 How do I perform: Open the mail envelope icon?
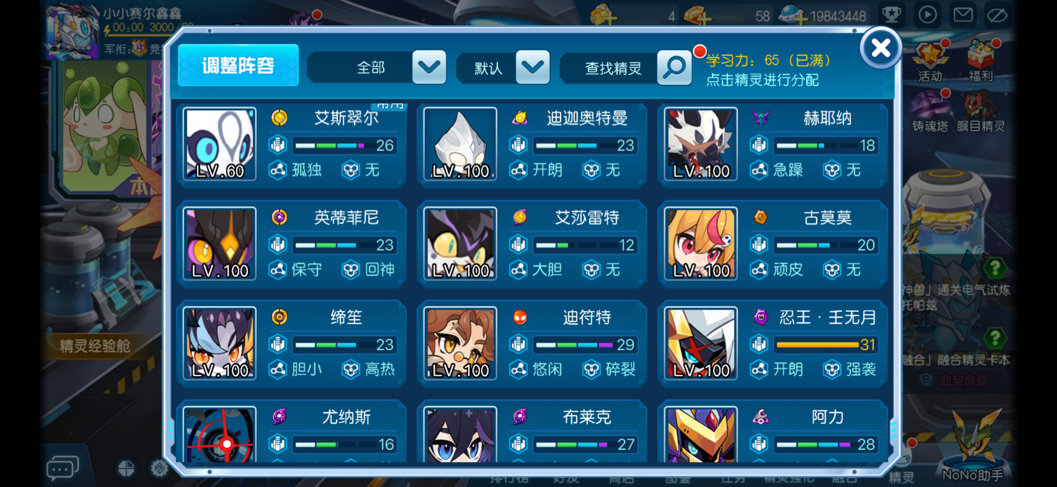coord(963,15)
